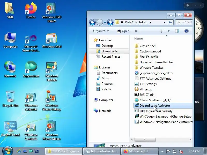
Task: Open Explorer help button
Action: coord(186,31)
